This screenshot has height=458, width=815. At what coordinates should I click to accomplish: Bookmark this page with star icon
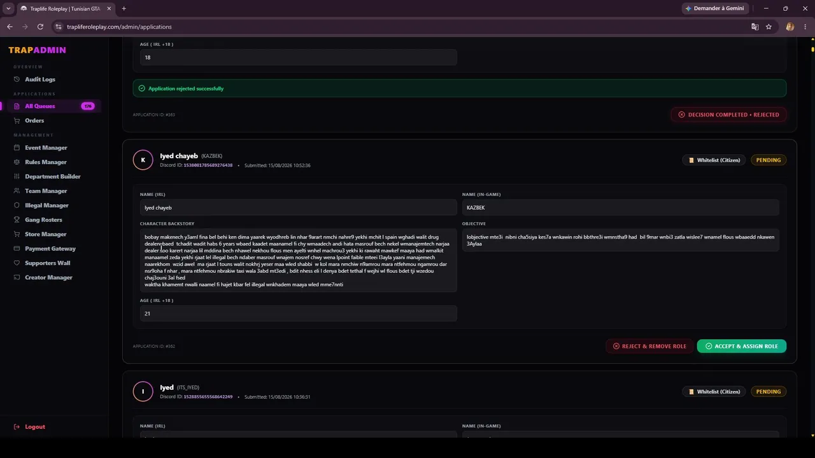[x=769, y=27]
